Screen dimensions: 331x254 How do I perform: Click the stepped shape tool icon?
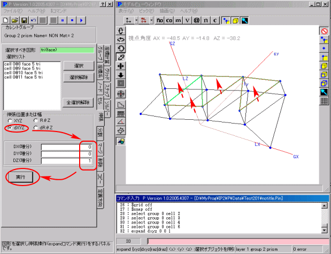[121, 105]
